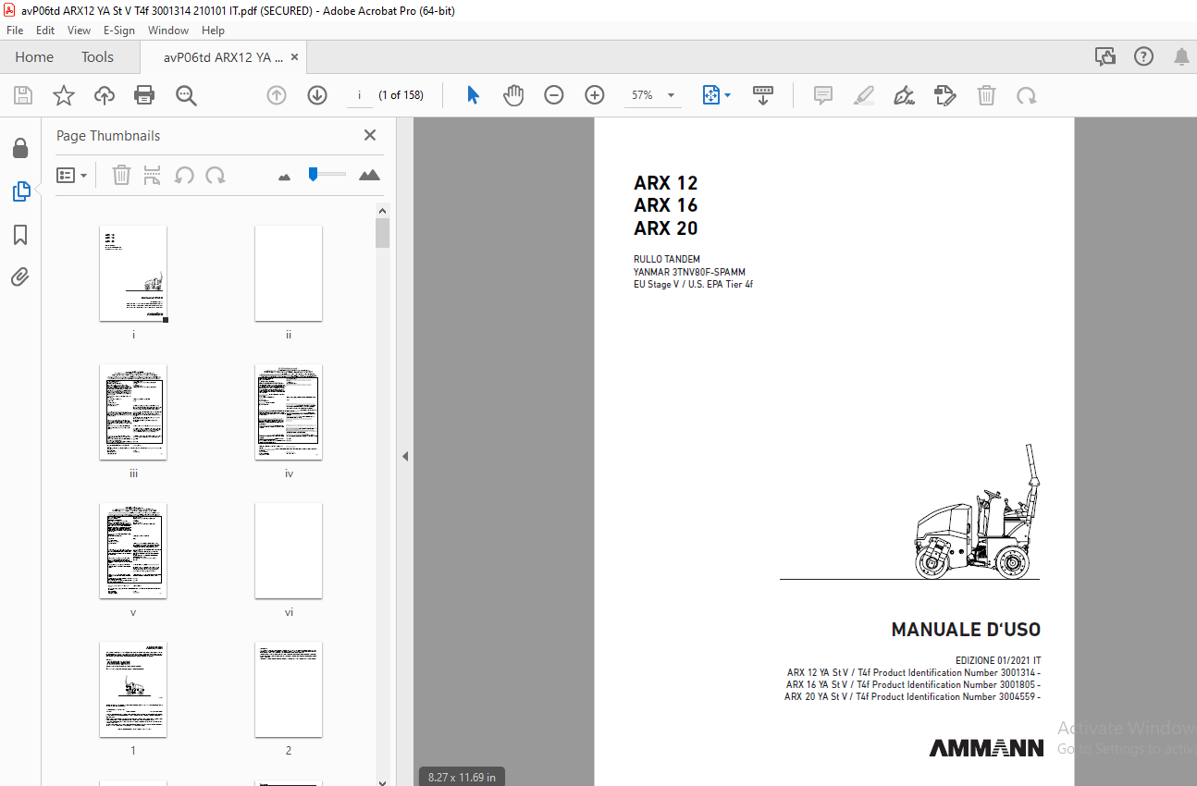1197x786 pixels.
Task: Switch to the Home tab
Action: 34,57
